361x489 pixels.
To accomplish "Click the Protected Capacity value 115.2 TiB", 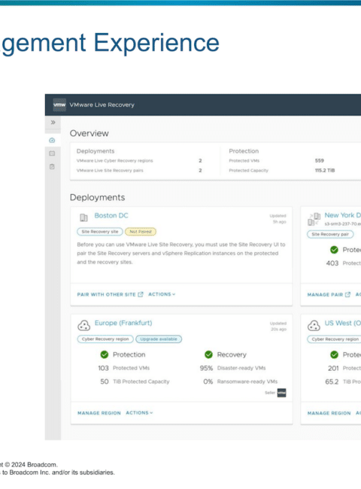I will click(x=325, y=170).
